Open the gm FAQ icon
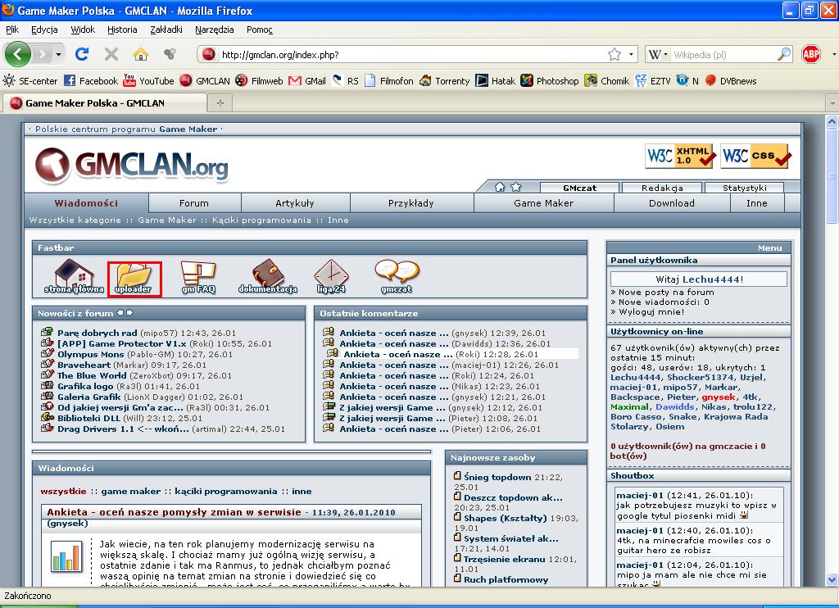Screen dimensions: 839x608 point(197,275)
